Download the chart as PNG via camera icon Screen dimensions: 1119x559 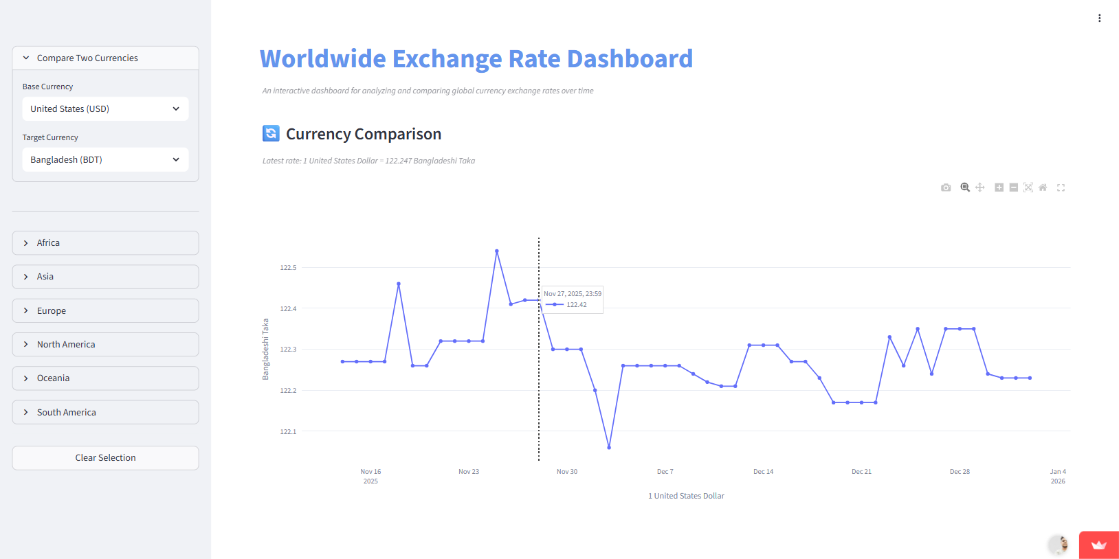coord(946,187)
